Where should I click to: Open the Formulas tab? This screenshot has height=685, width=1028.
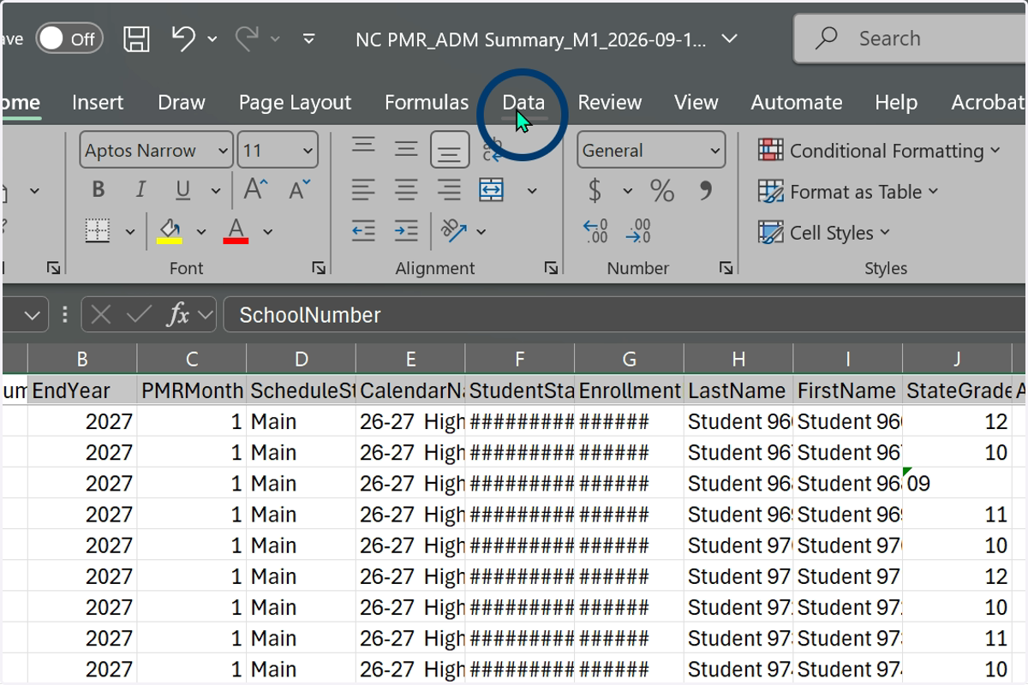point(427,103)
